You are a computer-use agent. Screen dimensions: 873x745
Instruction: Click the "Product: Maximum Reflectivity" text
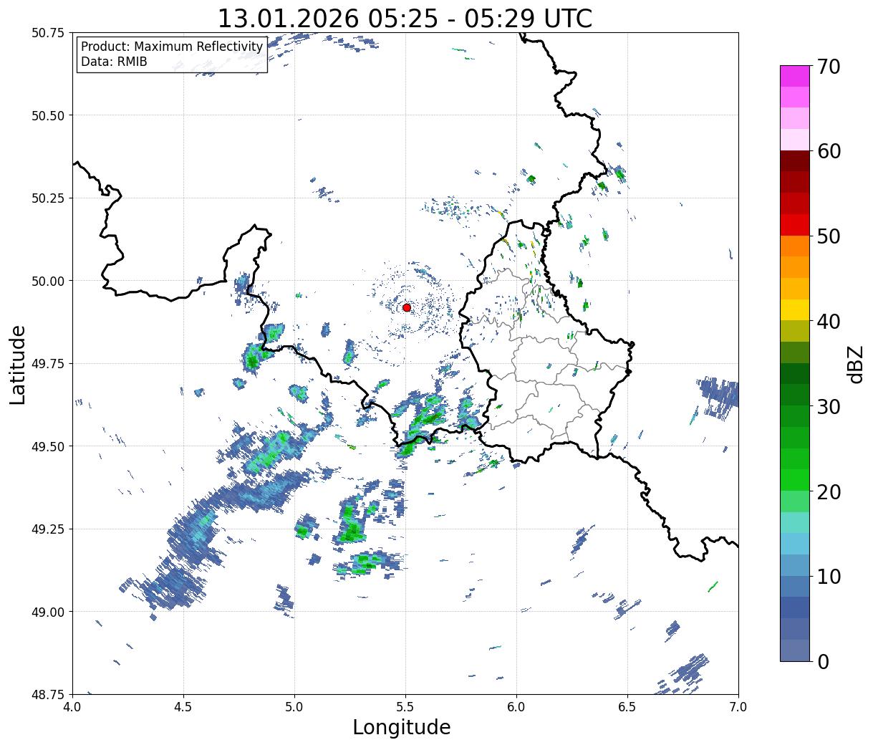[x=172, y=47]
